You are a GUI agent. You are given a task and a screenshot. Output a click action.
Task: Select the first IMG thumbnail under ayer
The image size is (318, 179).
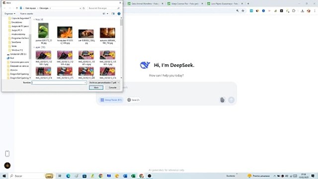[x=43, y=55]
